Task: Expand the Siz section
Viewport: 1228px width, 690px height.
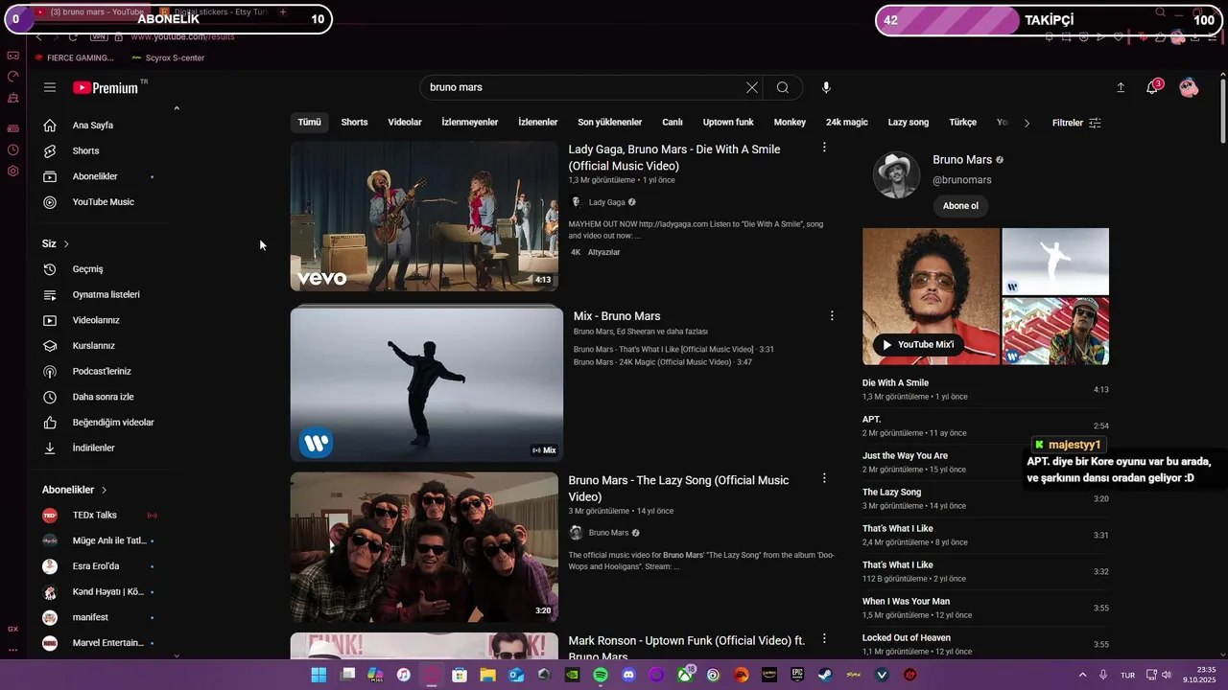Action: pyautogui.click(x=56, y=243)
